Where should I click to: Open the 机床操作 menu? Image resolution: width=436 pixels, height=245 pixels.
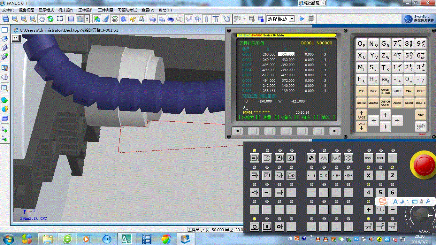(66, 10)
